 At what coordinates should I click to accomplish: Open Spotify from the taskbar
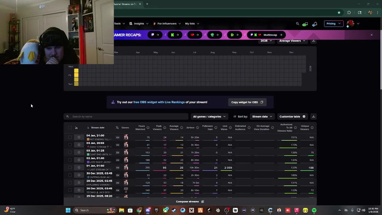tap(314, 210)
